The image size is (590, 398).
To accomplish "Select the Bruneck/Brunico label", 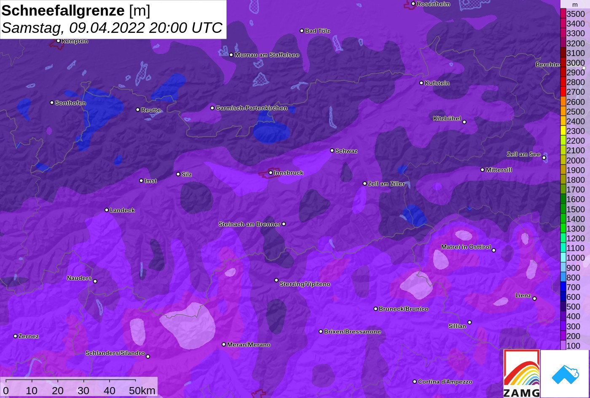I will (404, 309).
